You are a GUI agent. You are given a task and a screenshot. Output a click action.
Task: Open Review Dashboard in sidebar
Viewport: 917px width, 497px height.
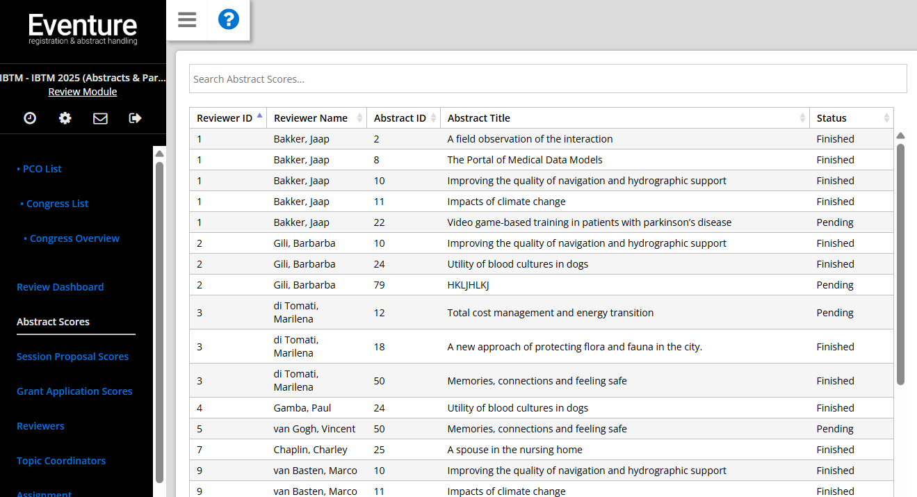(x=60, y=287)
